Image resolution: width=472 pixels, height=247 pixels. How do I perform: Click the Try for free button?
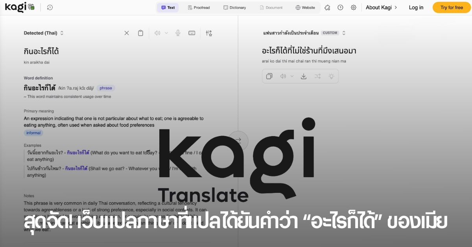coord(451,7)
